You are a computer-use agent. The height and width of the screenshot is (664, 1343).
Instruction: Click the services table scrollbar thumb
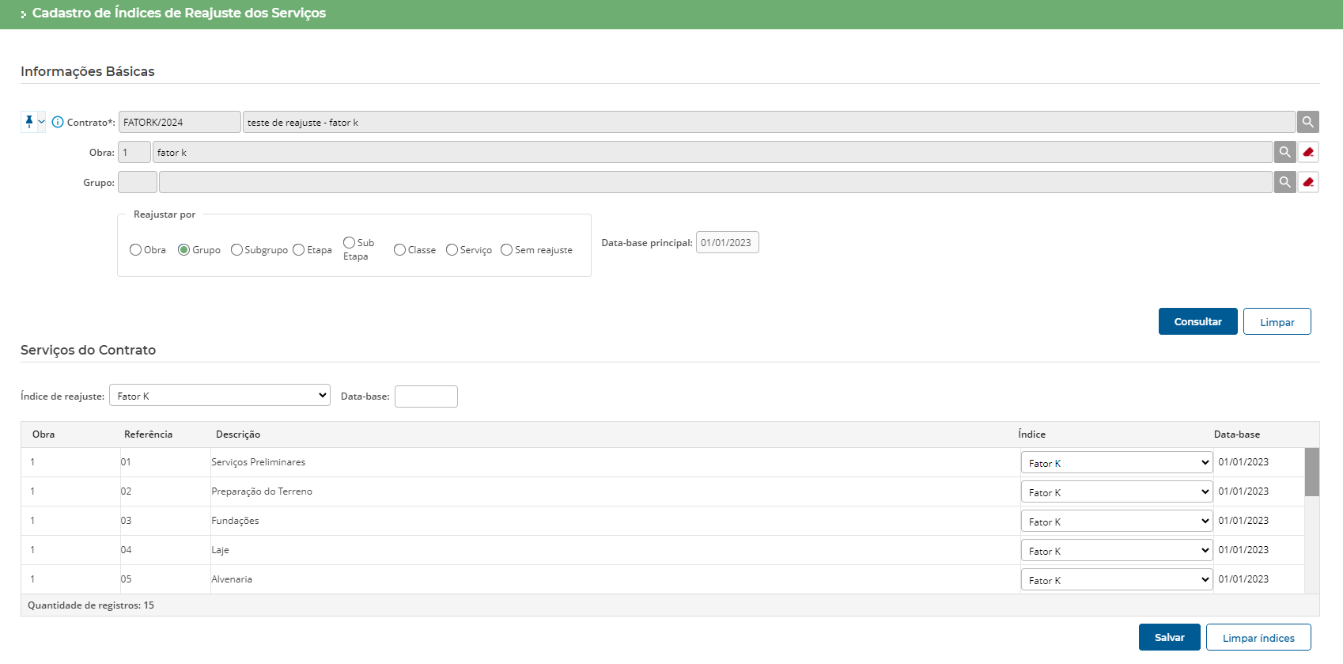[x=1311, y=472]
